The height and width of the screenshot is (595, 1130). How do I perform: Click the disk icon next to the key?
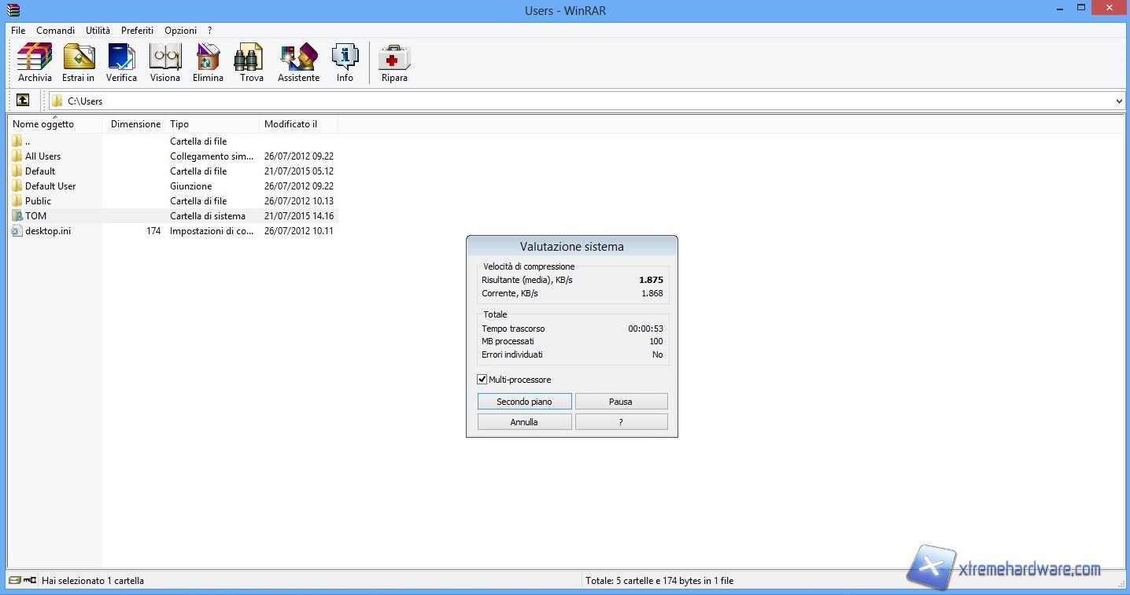click(13, 580)
